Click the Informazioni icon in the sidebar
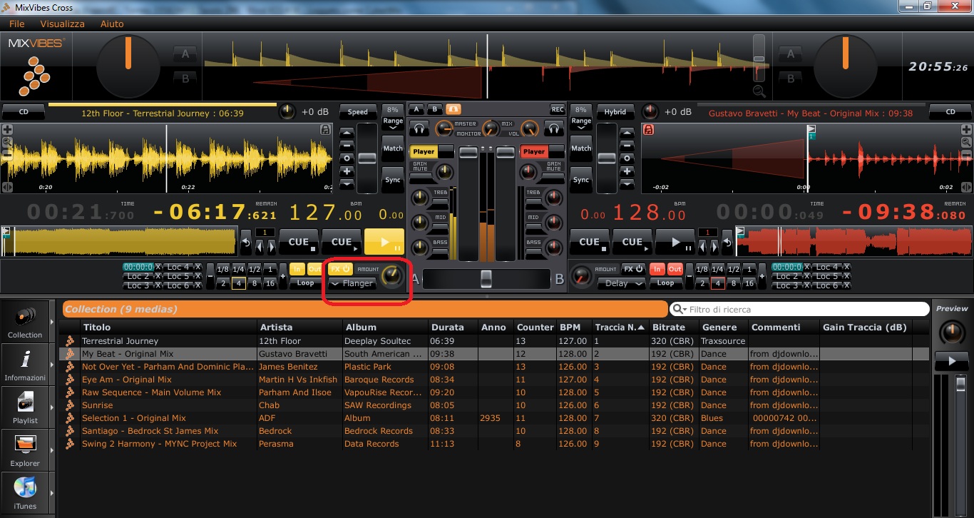Screen dimensions: 974x518 (x=26, y=362)
